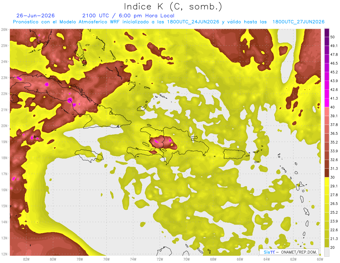
Task: Select initialization timestamp "1800UTC_24JUN2026"
Action: [x=193, y=22]
